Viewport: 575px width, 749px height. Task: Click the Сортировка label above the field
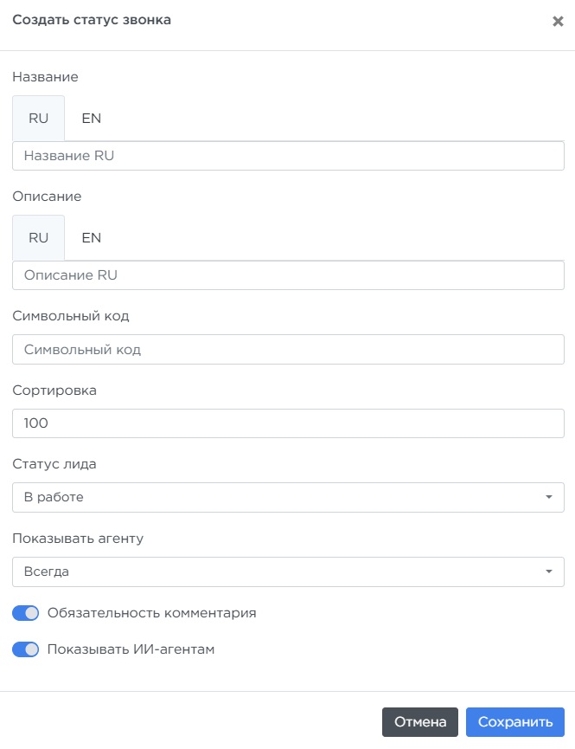tap(54, 390)
